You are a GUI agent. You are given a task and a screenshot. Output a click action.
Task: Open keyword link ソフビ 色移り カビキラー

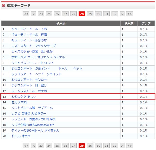[29, 114]
